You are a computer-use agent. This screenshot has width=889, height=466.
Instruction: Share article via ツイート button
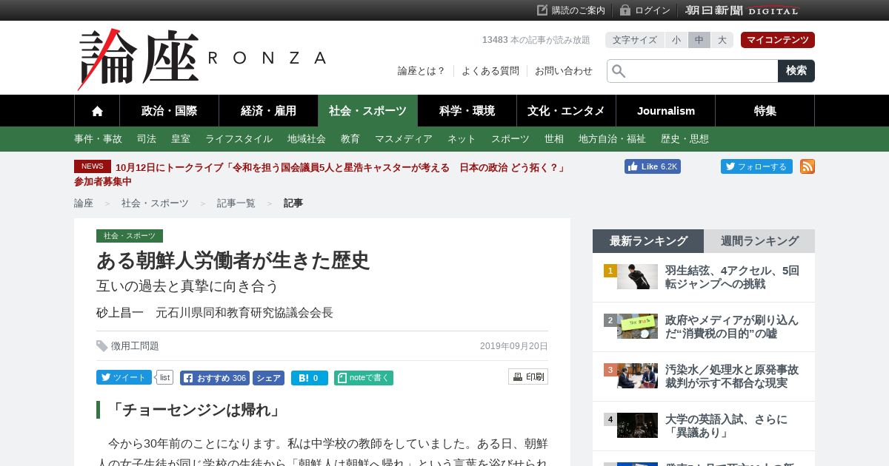(124, 377)
